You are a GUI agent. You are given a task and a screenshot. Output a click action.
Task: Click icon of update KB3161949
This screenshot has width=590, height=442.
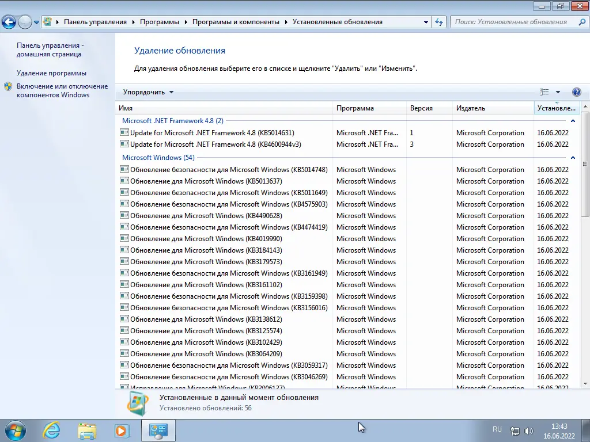[124, 273]
